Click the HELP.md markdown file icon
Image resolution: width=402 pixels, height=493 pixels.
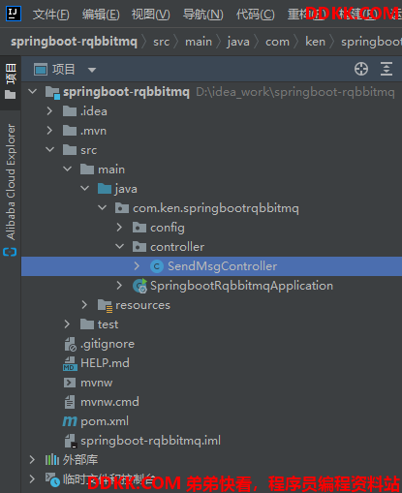pyautogui.click(x=70, y=363)
